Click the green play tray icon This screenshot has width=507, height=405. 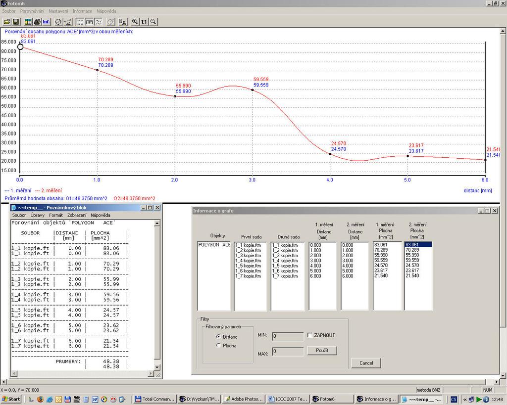[479, 400]
